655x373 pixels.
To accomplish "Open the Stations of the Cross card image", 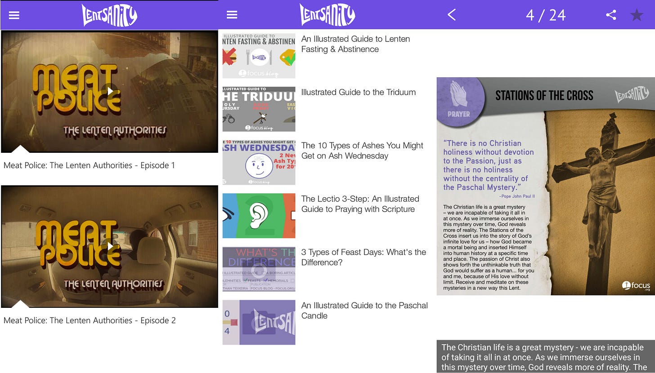I will click(546, 186).
